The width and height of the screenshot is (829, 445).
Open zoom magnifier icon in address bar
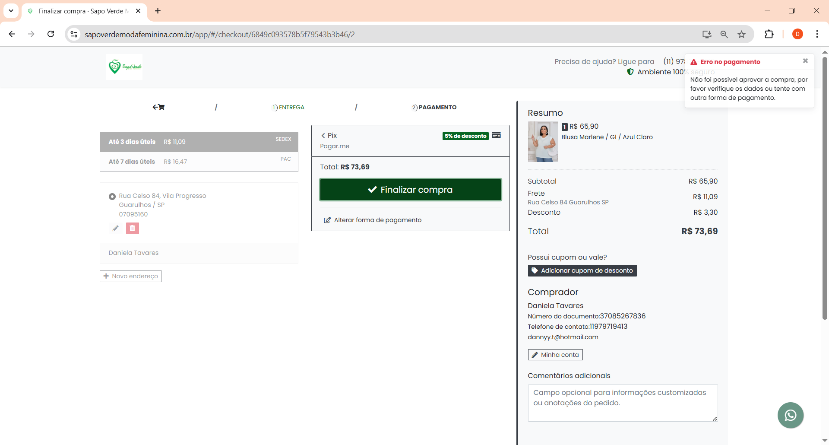(724, 34)
